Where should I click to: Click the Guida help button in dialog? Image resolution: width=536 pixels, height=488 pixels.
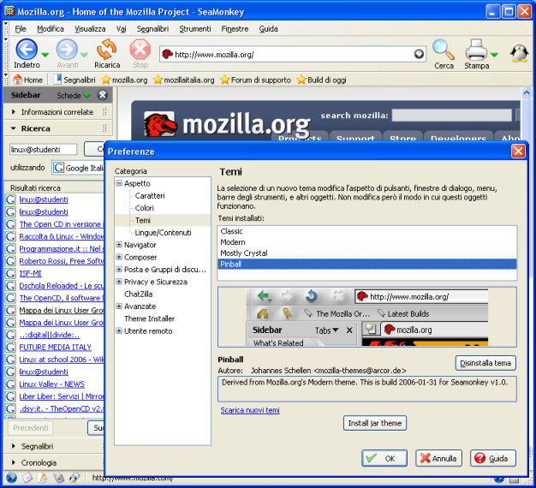(x=493, y=458)
